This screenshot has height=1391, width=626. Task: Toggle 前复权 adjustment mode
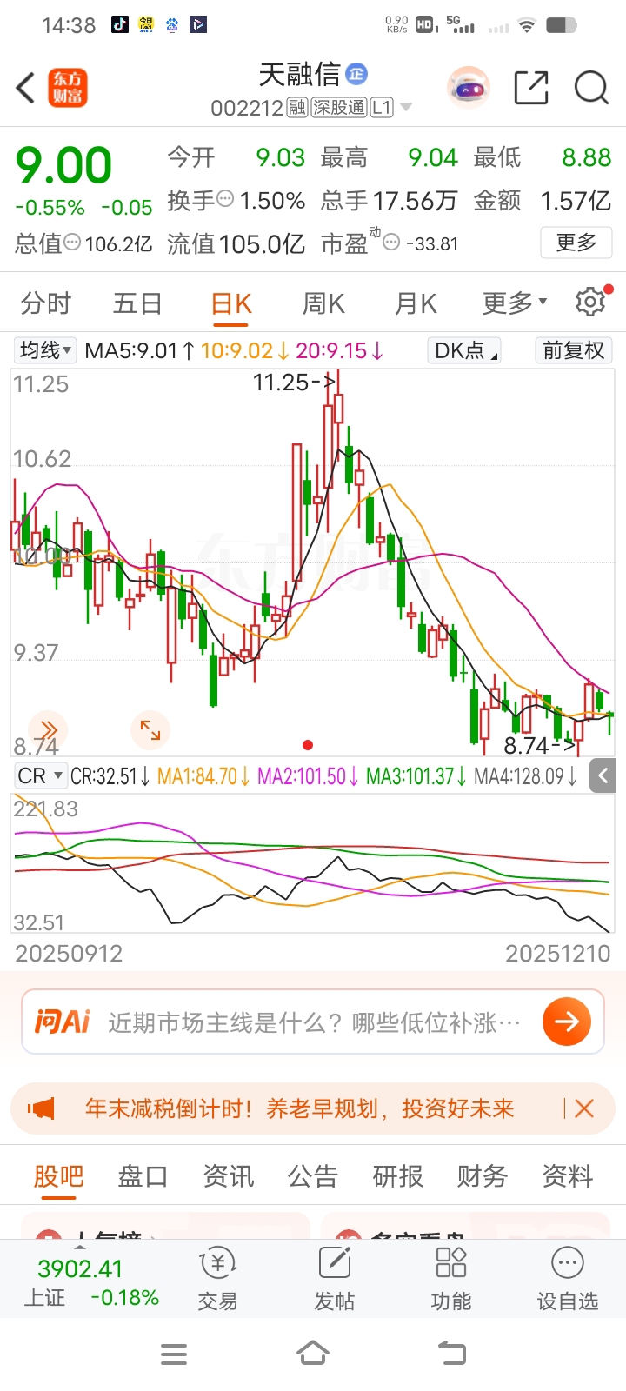pyautogui.click(x=574, y=350)
